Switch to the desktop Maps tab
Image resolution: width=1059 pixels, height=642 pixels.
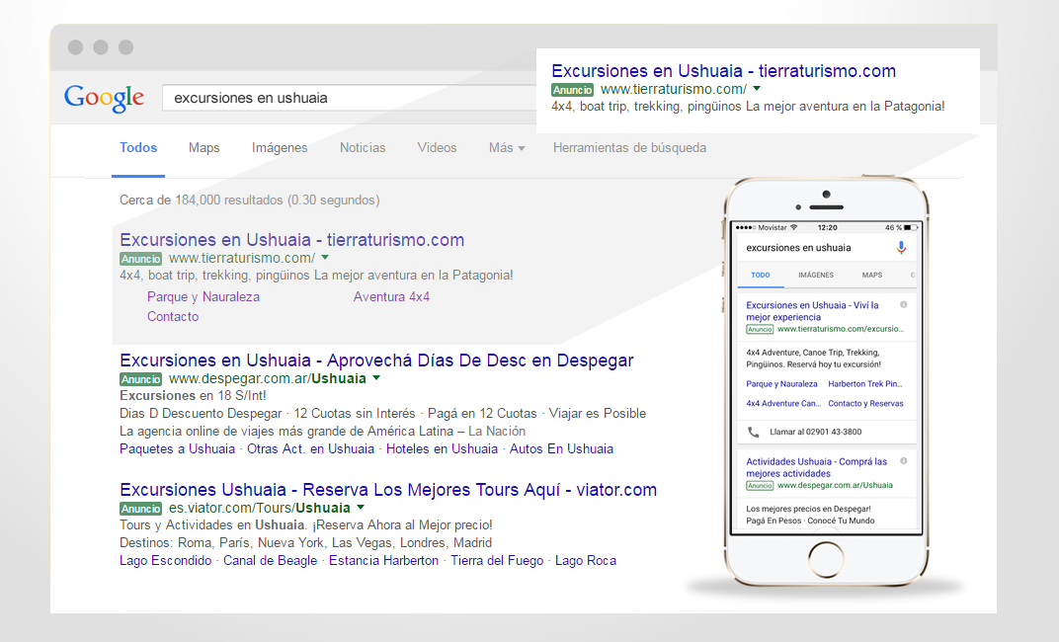[x=204, y=148]
